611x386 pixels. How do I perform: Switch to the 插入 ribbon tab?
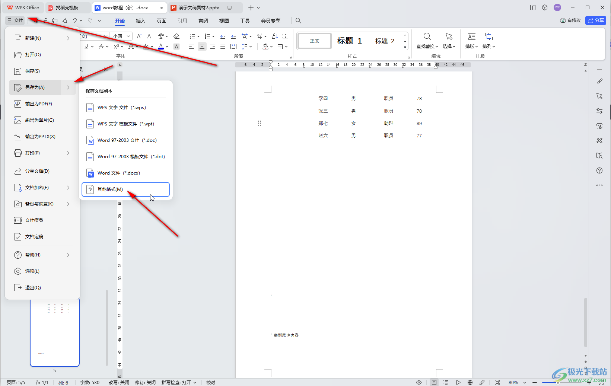pos(140,21)
